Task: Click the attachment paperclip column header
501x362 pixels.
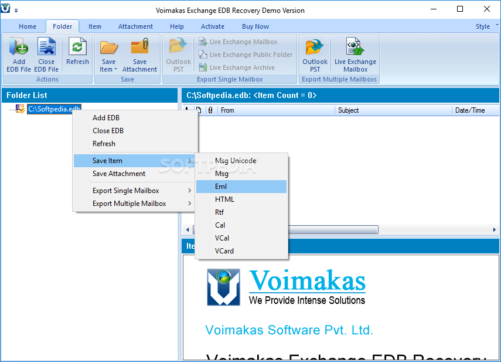Action: 210,110
